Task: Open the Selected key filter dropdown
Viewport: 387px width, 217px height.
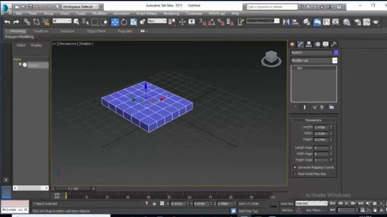Action: 311,204
